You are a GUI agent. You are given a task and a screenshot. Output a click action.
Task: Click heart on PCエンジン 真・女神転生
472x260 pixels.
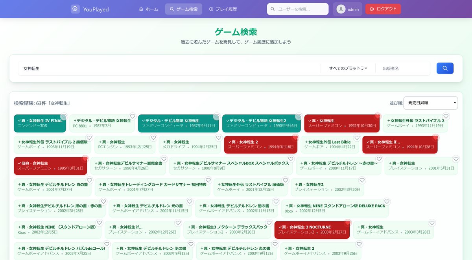point(153,138)
